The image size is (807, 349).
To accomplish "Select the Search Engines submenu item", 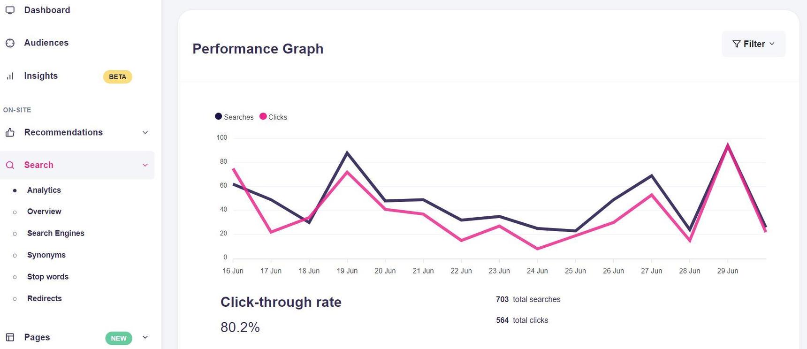I will point(56,233).
